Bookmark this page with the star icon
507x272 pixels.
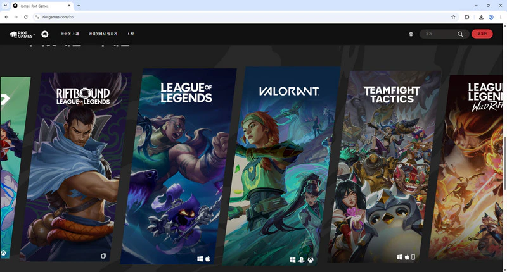coord(453,17)
